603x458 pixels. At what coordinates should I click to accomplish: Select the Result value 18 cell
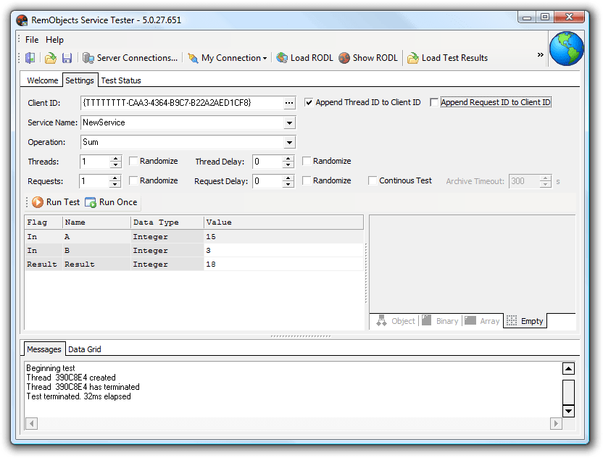(284, 265)
